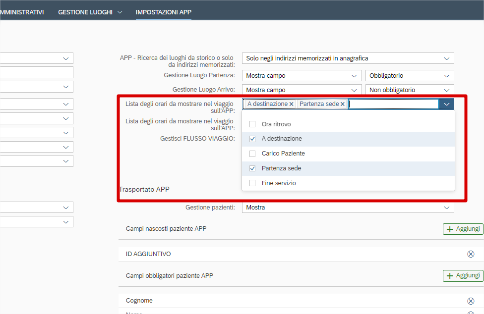Remove the 'A destinazione' tag

[x=292, y=104]
